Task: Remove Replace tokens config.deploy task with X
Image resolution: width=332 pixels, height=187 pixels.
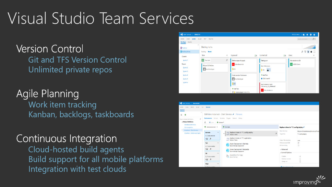Action: (276, 133)
